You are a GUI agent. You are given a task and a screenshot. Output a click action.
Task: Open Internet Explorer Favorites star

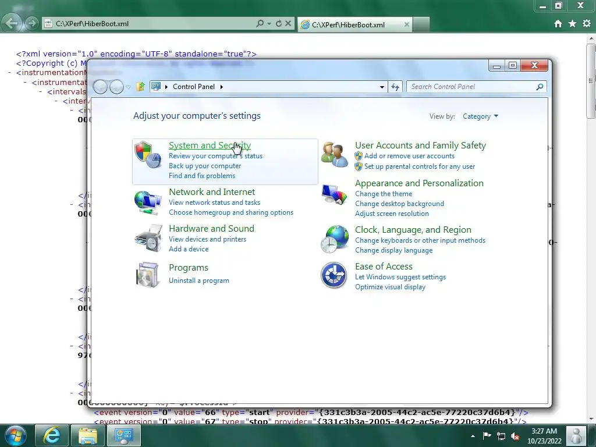[573, 23]
